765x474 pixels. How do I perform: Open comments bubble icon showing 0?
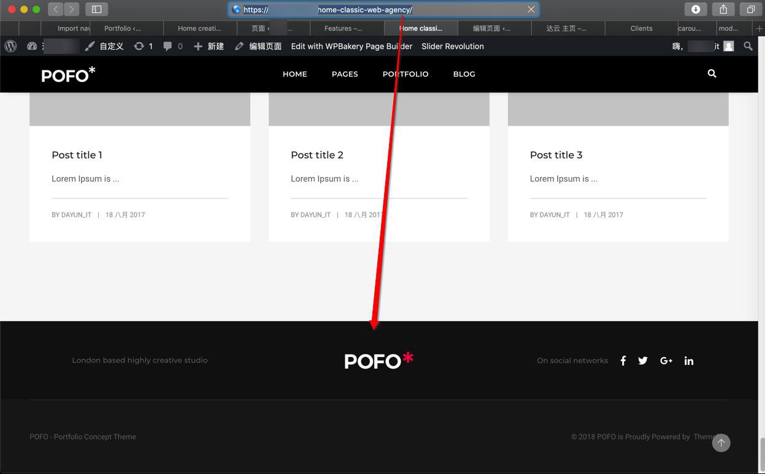(x=172, y=46)
